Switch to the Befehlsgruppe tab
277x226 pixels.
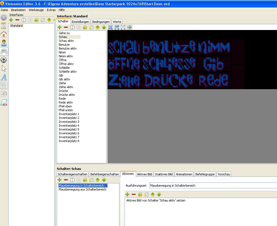[x=205, y=174]
